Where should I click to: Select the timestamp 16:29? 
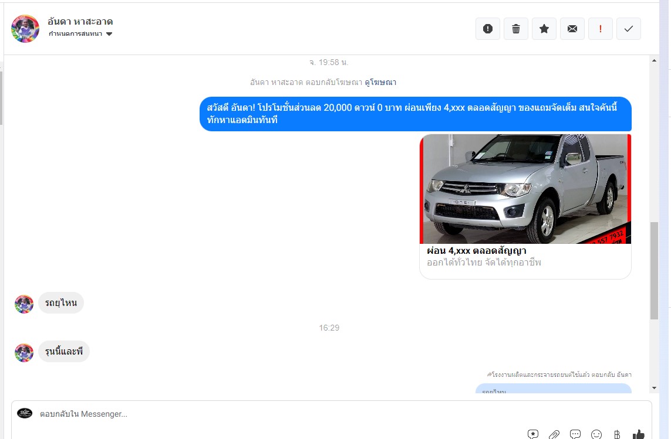pos(329,328)
